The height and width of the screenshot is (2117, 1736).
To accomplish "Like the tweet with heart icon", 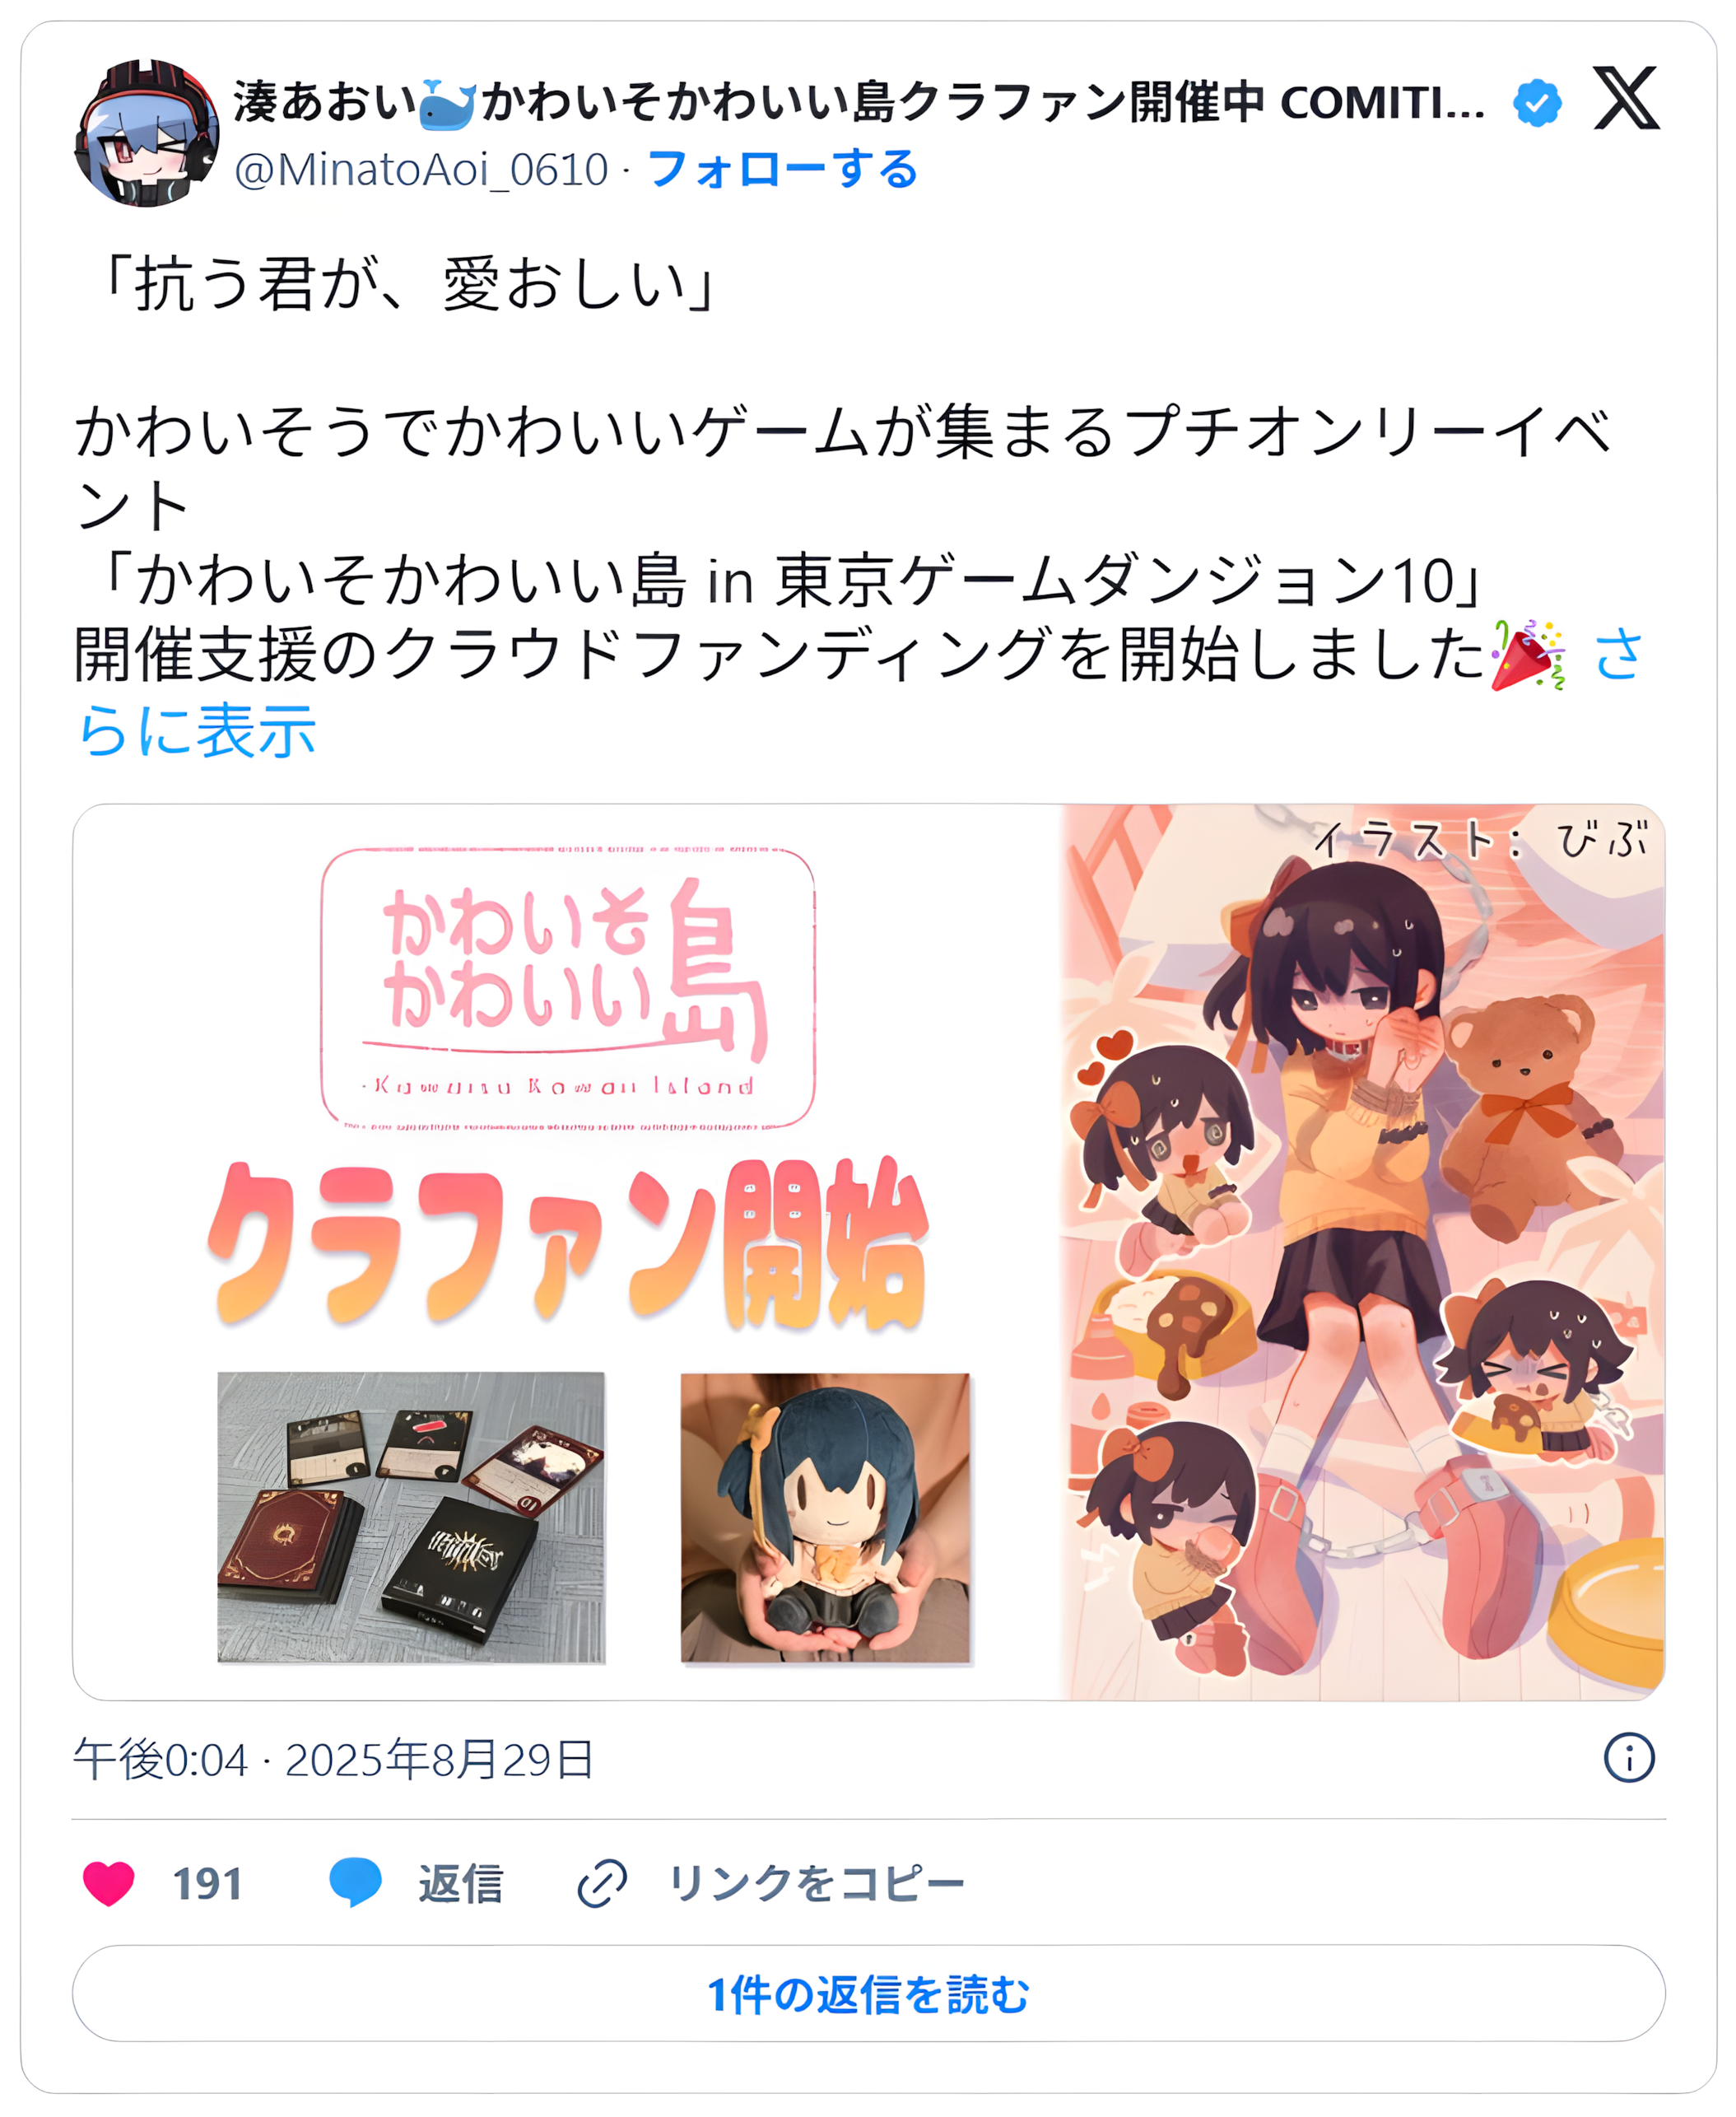I will coord(108,1883).
